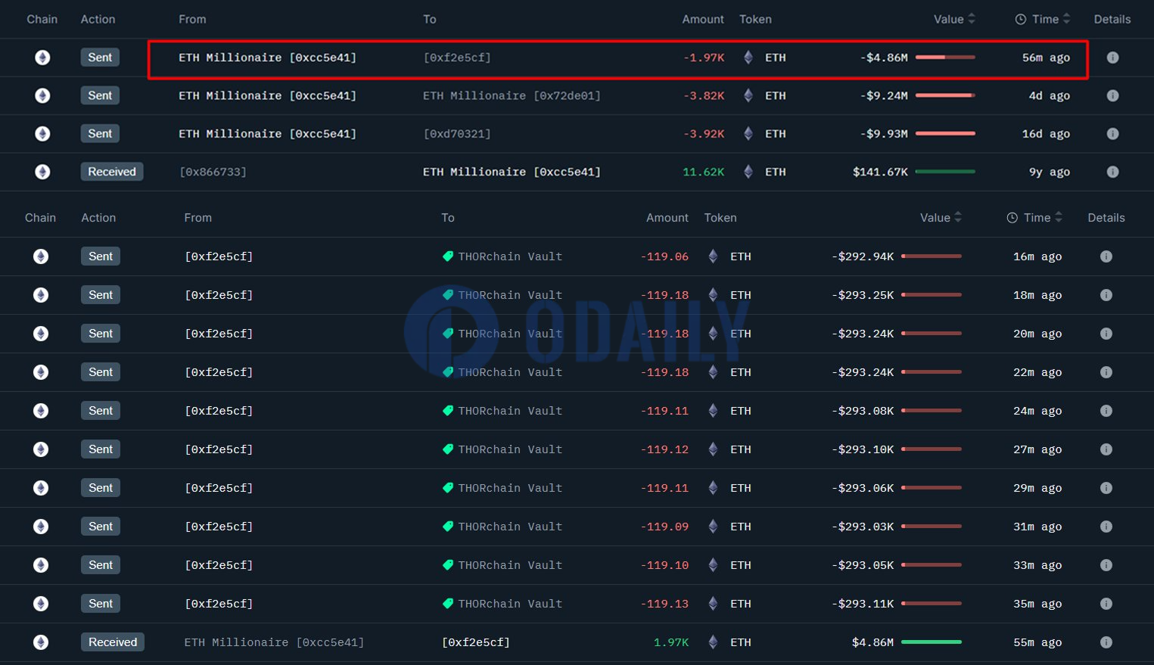Sort lower table by Time column
The image size is (1154, 665).
tap(1058, 218)
